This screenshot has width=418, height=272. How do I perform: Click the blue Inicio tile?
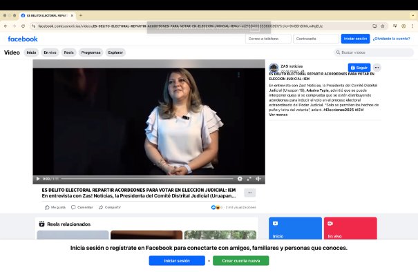296,228
